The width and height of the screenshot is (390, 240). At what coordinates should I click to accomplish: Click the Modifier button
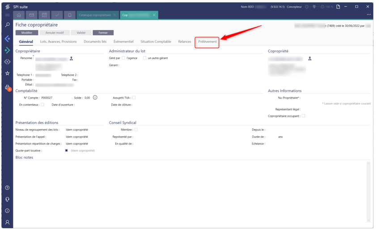point(27,33)
